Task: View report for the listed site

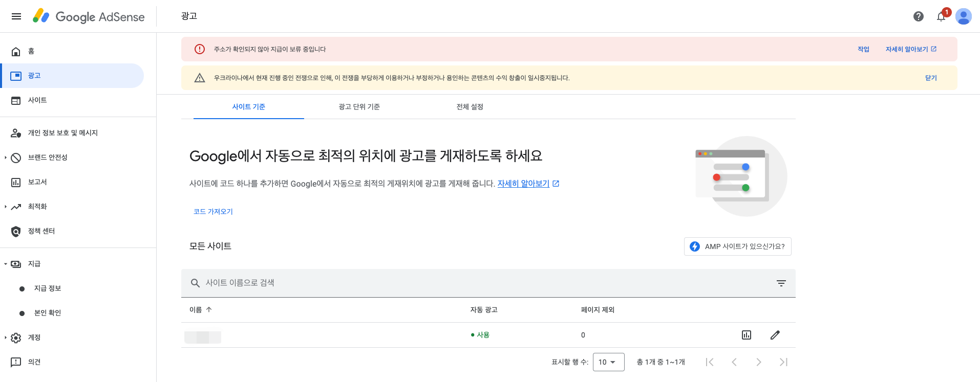Action: (747, 335)
